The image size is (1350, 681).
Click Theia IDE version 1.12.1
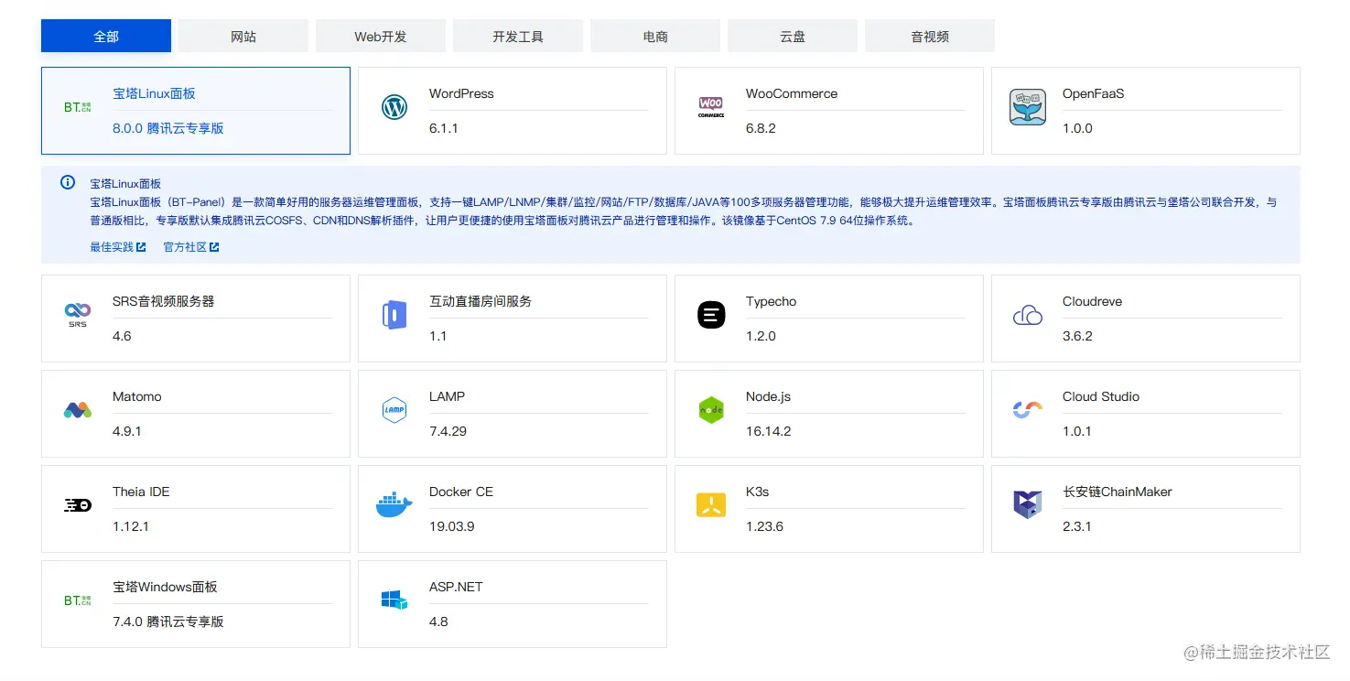[x=131, y=526]
